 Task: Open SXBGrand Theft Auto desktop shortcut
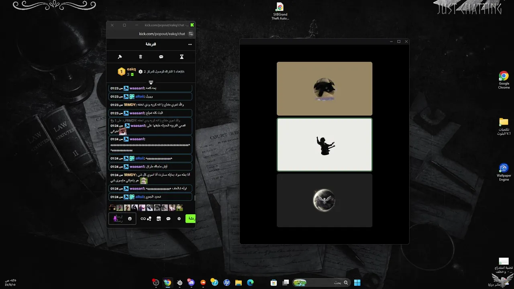[280, 11]
